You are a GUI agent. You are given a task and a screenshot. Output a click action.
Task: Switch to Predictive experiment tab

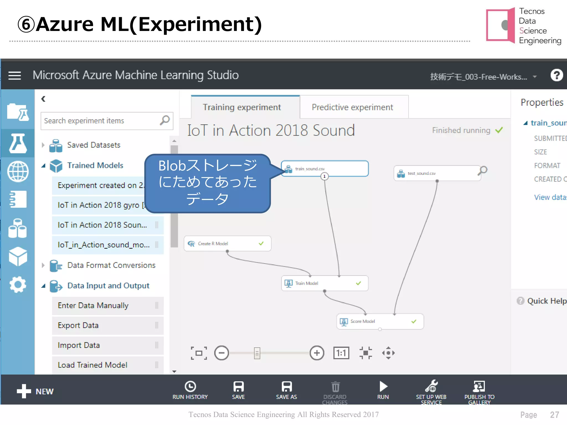(354, 107)
